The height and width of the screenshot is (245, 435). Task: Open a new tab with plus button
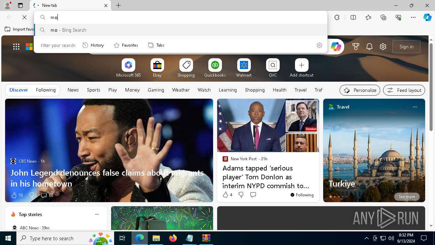(x=118, y=5)
